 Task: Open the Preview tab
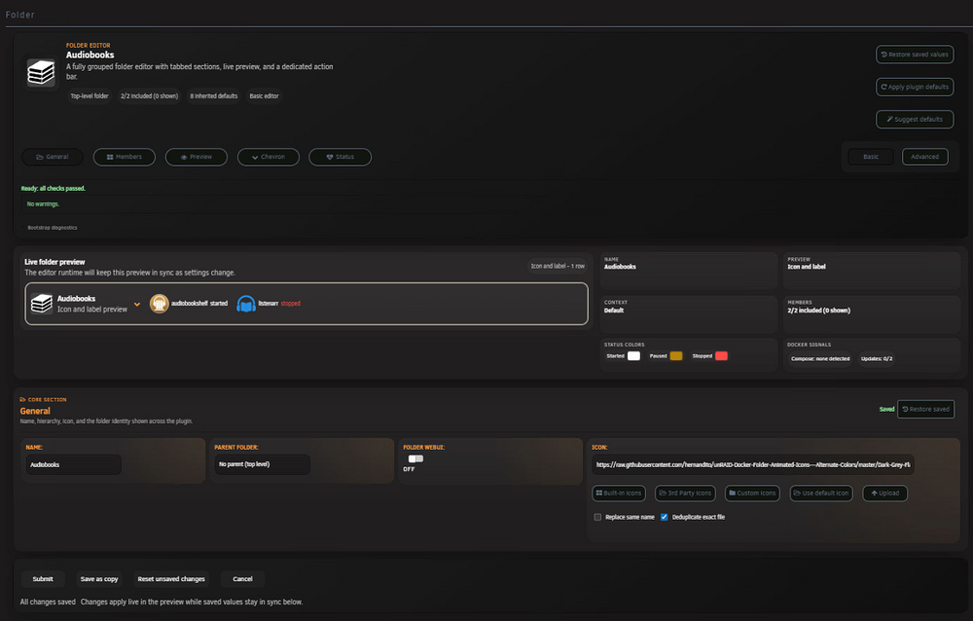click(x=197, y=157)
